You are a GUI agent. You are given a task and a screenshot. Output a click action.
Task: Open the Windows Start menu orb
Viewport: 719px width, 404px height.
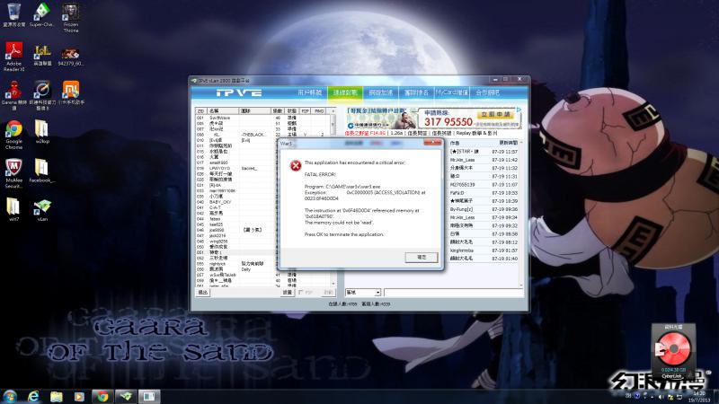[10, 396]
